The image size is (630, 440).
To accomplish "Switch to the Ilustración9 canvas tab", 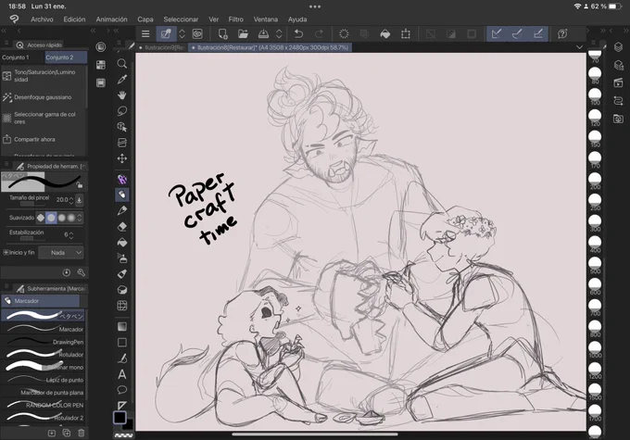I will (x=161, y=47).
